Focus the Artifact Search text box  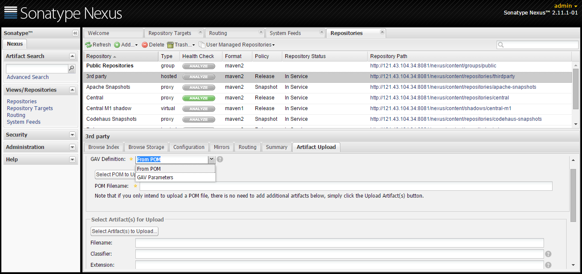pos(37,69)
